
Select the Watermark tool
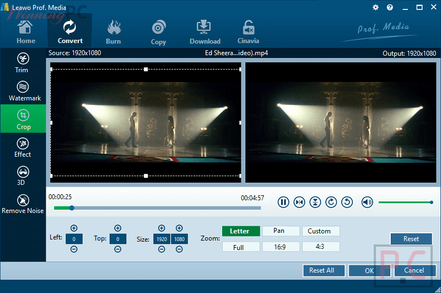click(23, 90)
